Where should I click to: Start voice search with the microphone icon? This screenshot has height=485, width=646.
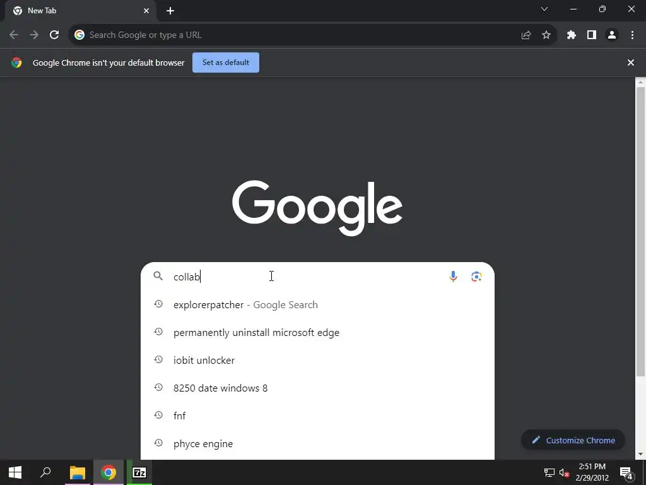point(453,277)
